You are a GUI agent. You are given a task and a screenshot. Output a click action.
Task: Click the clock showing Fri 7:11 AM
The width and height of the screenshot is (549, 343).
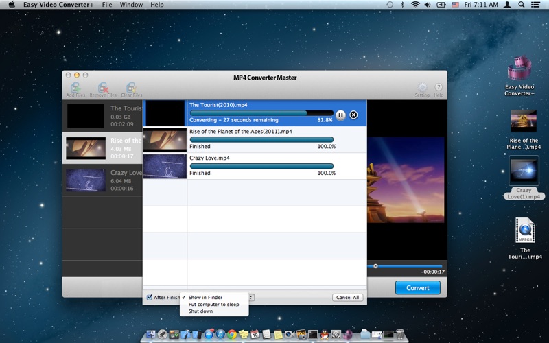[x=481, y=5]
